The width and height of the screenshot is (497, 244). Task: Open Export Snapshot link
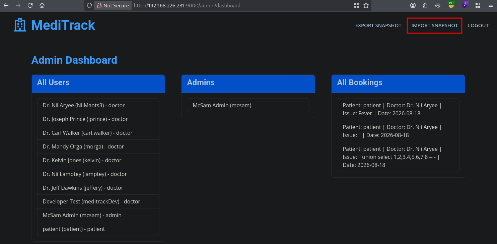pos(378,25)
